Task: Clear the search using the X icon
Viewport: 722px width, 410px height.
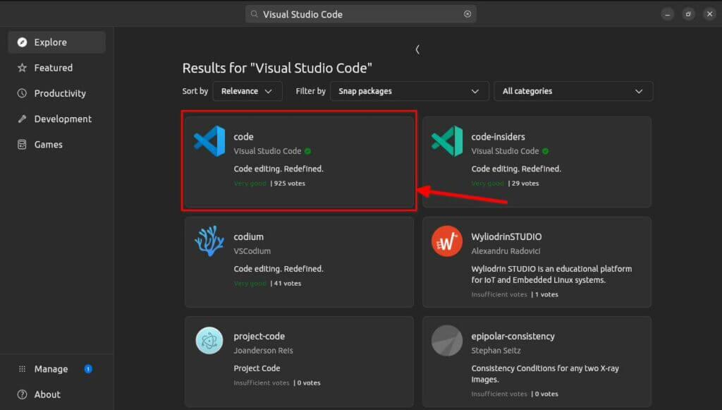Action: (467, 13)
